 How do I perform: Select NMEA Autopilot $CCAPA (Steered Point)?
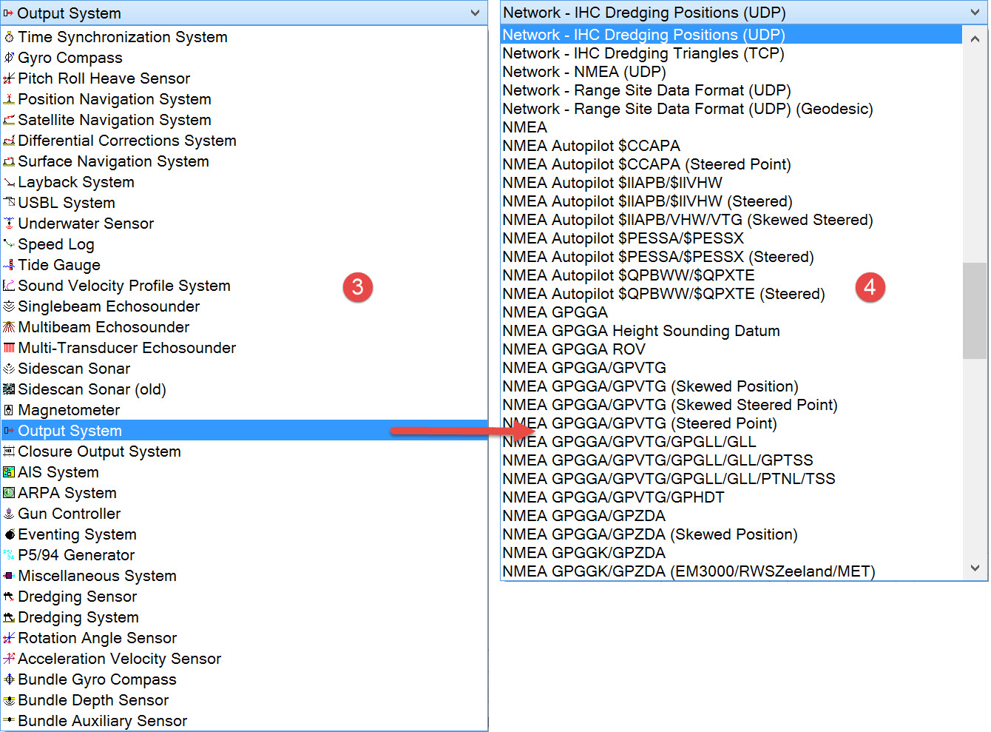(731, 164)
